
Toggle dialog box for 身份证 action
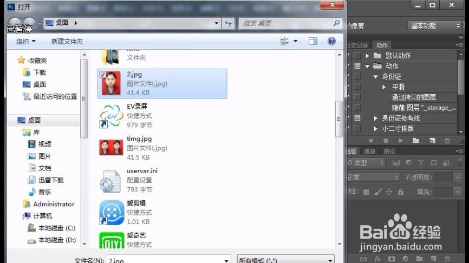357,76
